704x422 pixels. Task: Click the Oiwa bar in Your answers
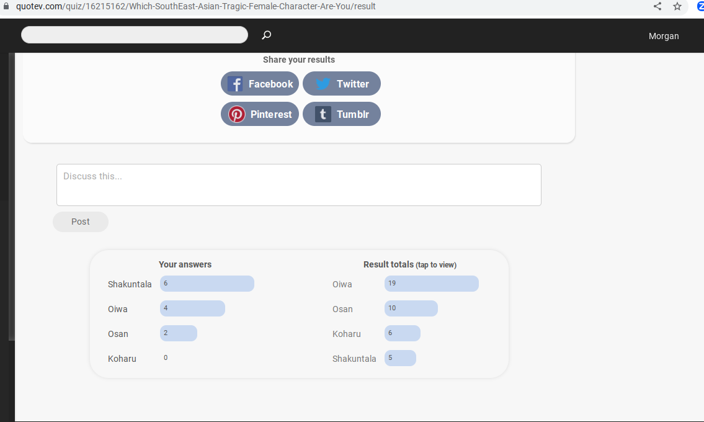pyautogui.click(x=192, y=308)
